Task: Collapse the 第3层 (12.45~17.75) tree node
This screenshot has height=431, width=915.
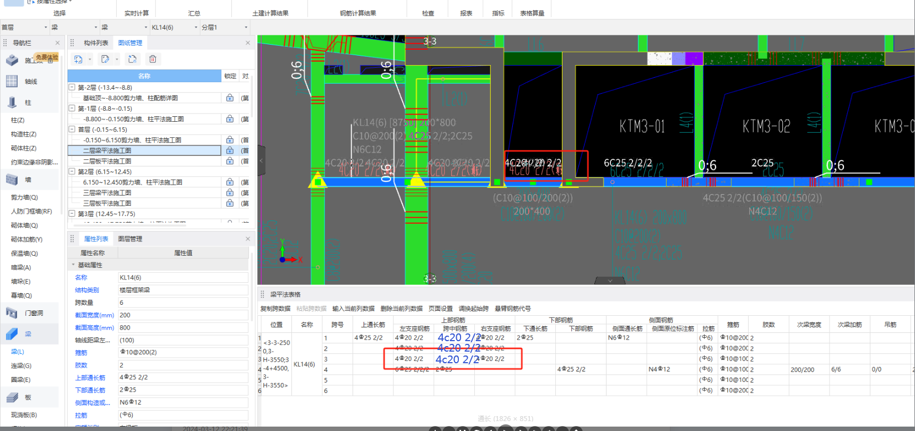Action: click(72, 213)
